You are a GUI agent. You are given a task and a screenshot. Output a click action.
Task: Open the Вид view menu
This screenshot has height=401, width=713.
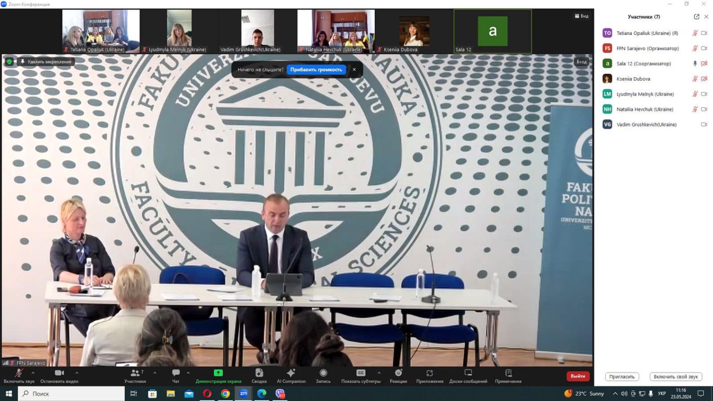click(582, 16)
